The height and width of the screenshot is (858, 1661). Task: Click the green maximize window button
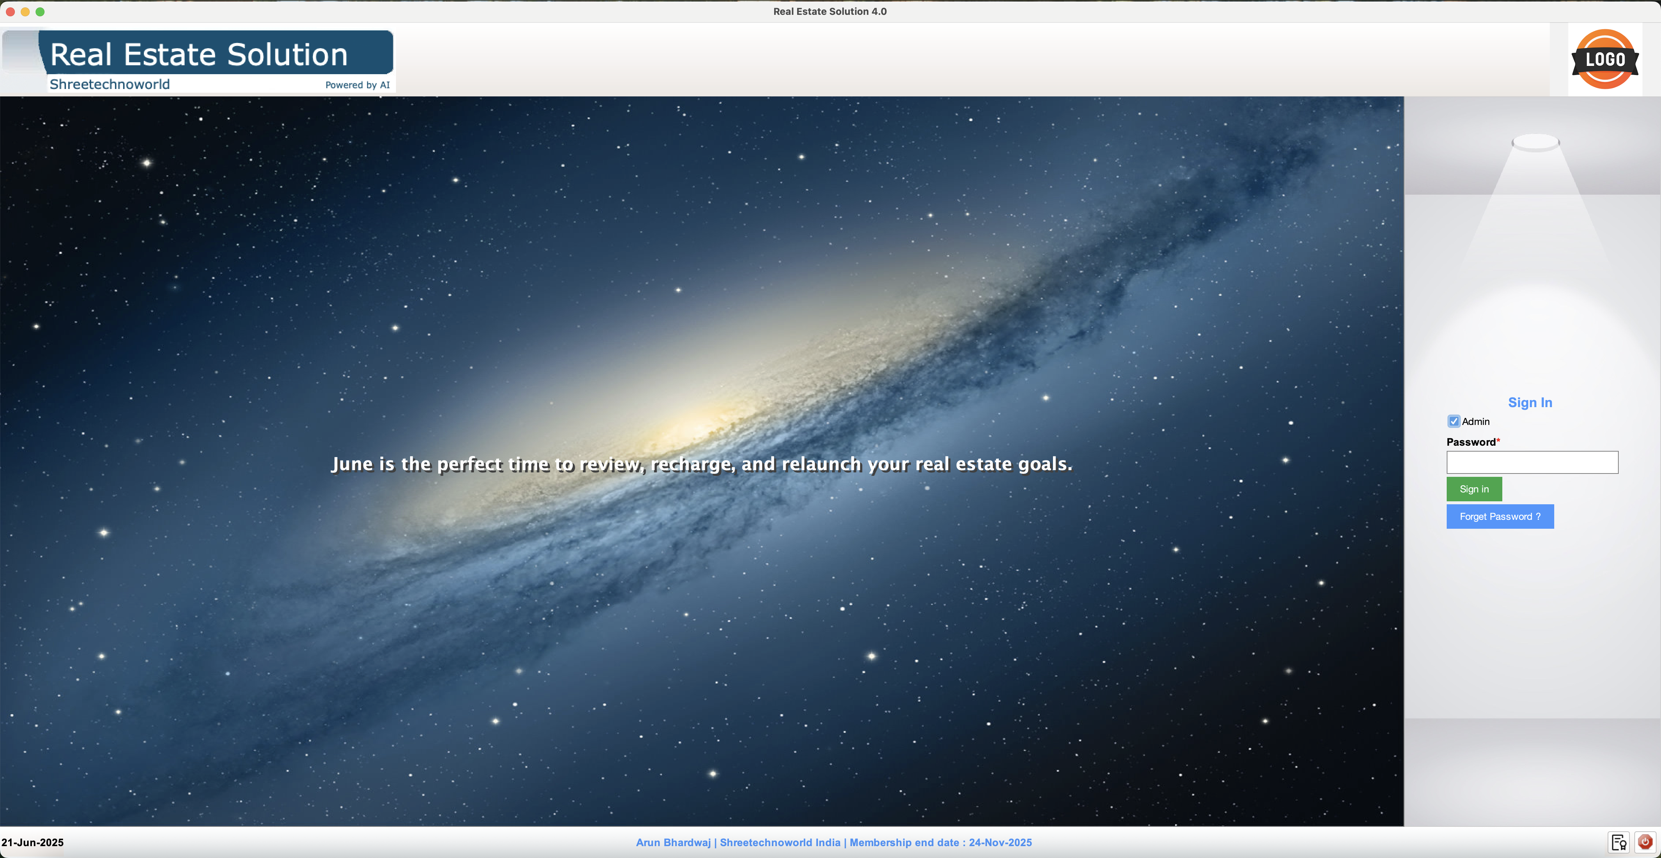pos(40,11)
